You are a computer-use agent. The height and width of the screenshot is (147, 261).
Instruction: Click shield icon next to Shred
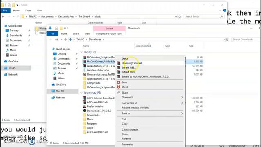tap(119, 87)
